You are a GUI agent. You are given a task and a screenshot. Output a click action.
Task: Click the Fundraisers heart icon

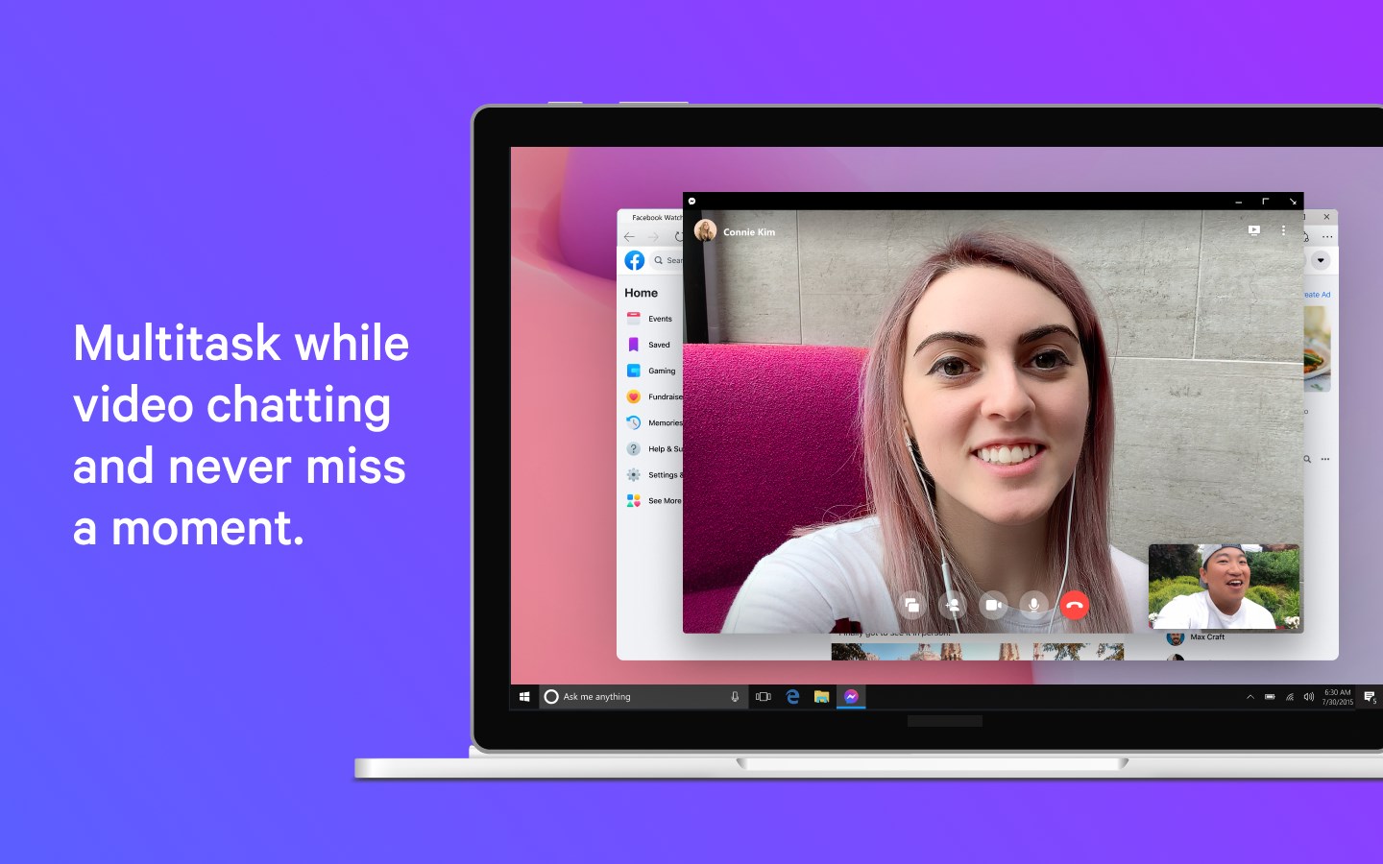point(634,396)
